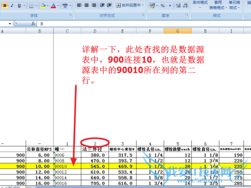Select cell with value 380.0
Image resolution: width=251 pixels, height=188 pixels.
[95, 155]
